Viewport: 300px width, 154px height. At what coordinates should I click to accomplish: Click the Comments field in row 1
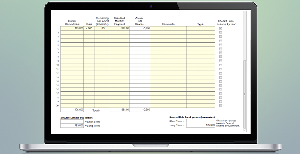[168, 29]
